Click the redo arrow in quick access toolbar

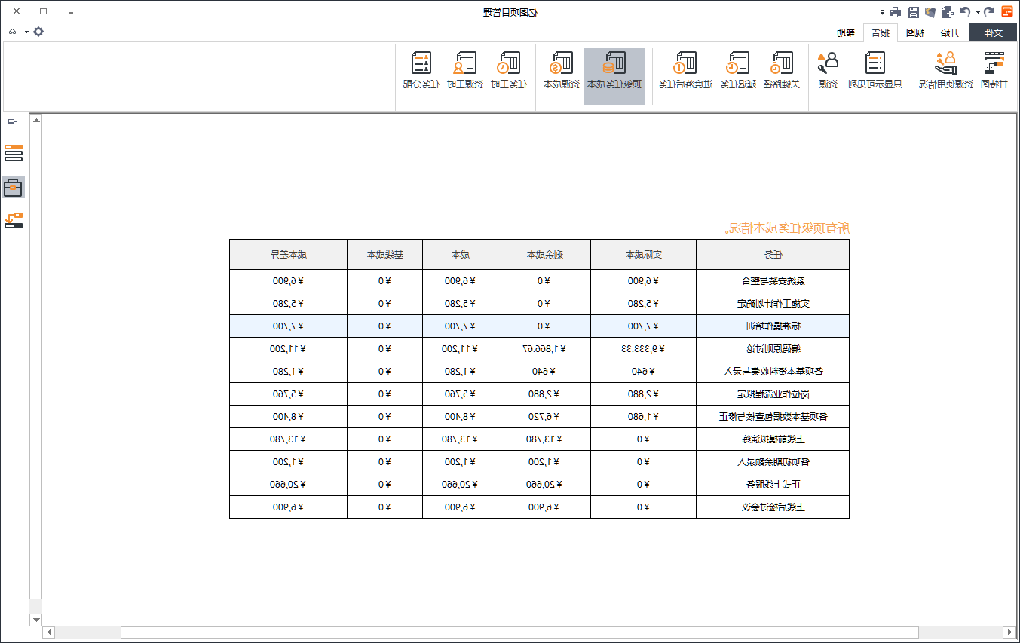[x=965, y=11]
